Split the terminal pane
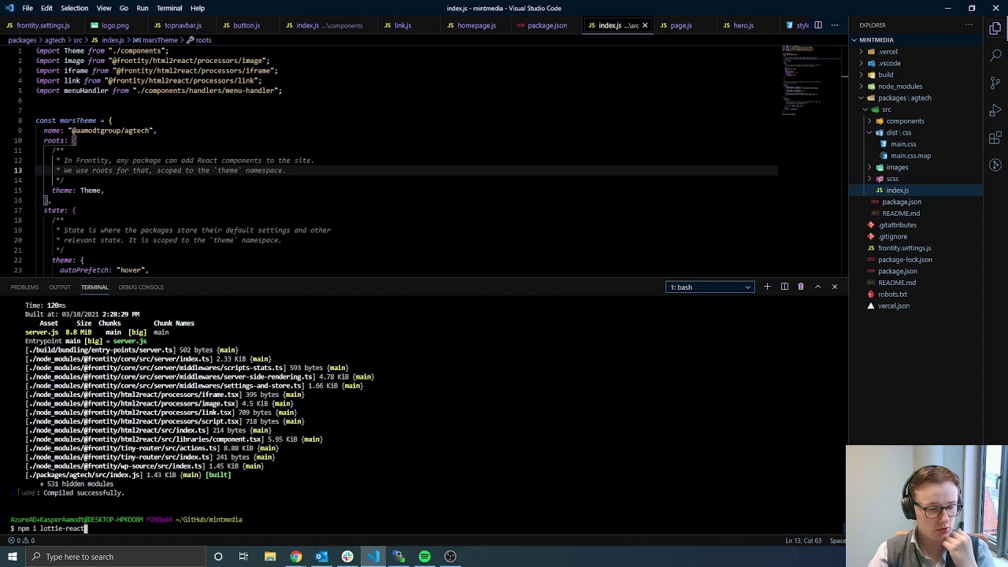 pos(784,287)
